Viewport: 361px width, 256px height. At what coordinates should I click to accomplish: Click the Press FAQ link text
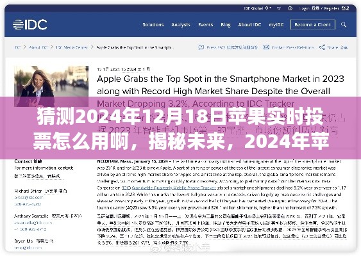pyautogui.click(x=232, y=47)
